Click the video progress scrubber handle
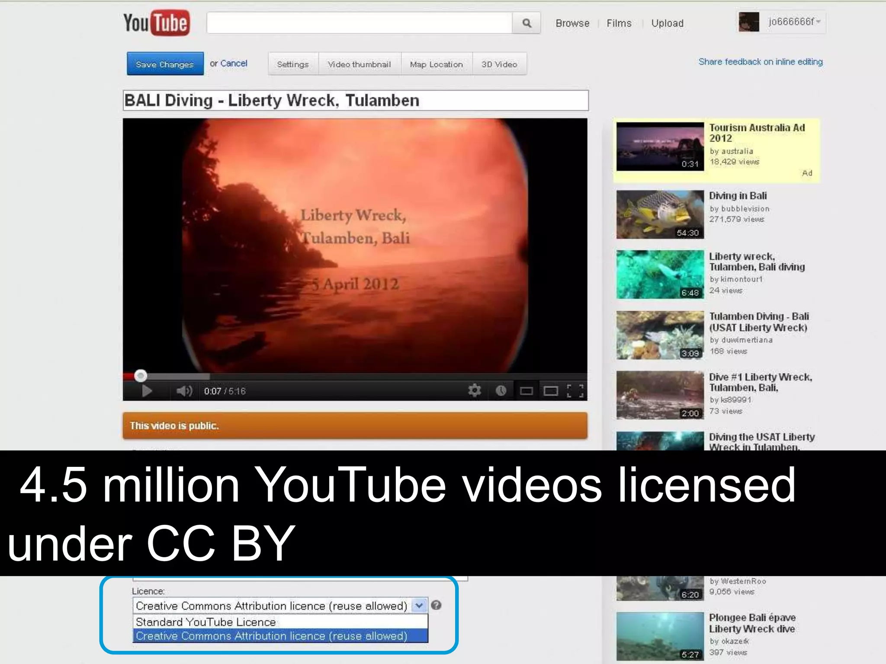Screen dimensions: 886x664 pyautogui.click(x=141, y=376)
